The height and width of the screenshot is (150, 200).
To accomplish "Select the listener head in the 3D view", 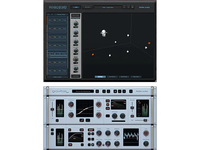I will [104, 33].
